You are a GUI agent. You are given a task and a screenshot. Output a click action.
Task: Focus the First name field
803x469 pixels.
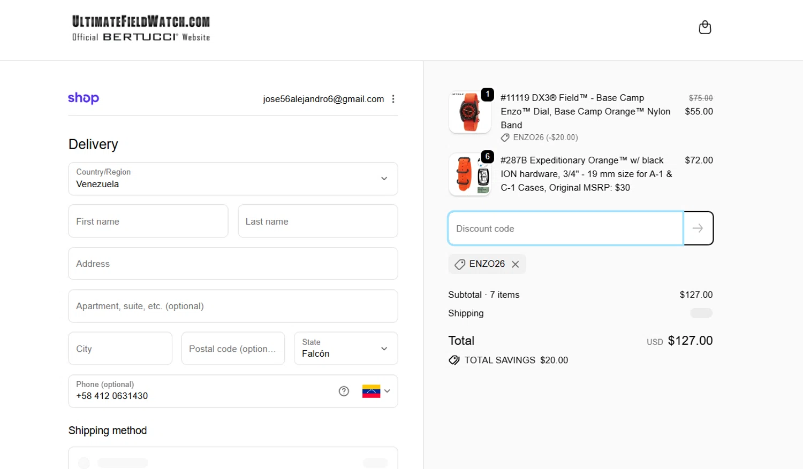(148, 221)
